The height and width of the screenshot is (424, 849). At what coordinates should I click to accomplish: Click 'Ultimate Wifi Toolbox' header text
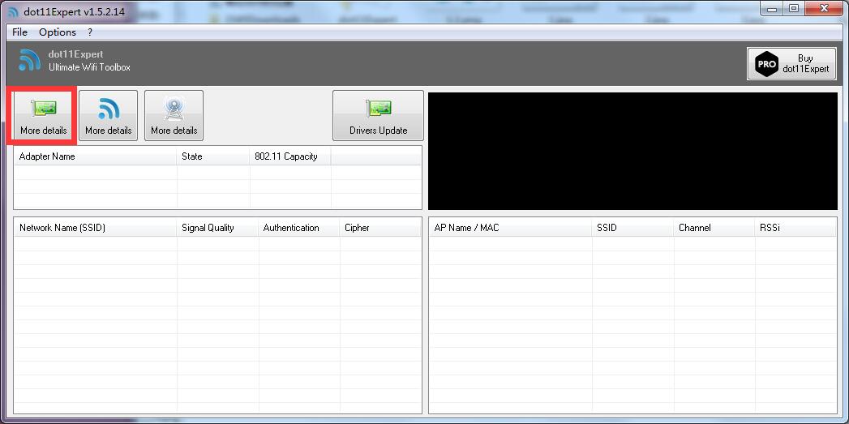89,67
